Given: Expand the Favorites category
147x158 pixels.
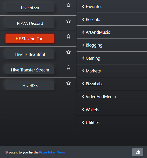Looking at the screenshot, I should click(x=112, y=7).
